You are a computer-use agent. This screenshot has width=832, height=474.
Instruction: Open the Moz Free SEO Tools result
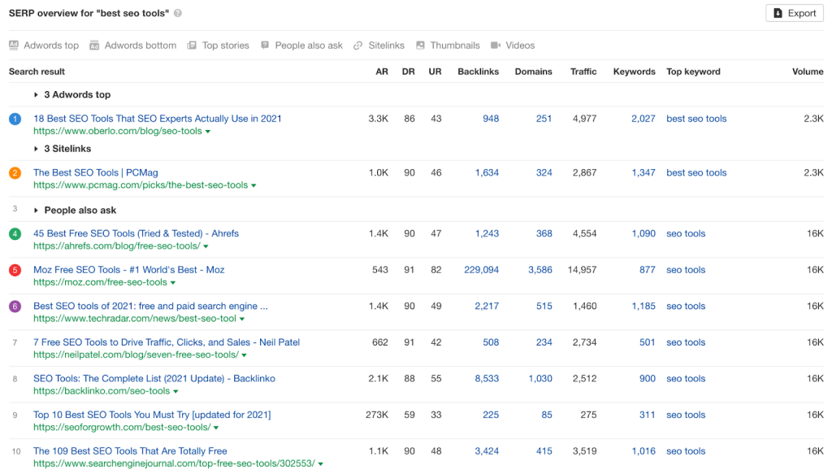click(x=129, y=270)
